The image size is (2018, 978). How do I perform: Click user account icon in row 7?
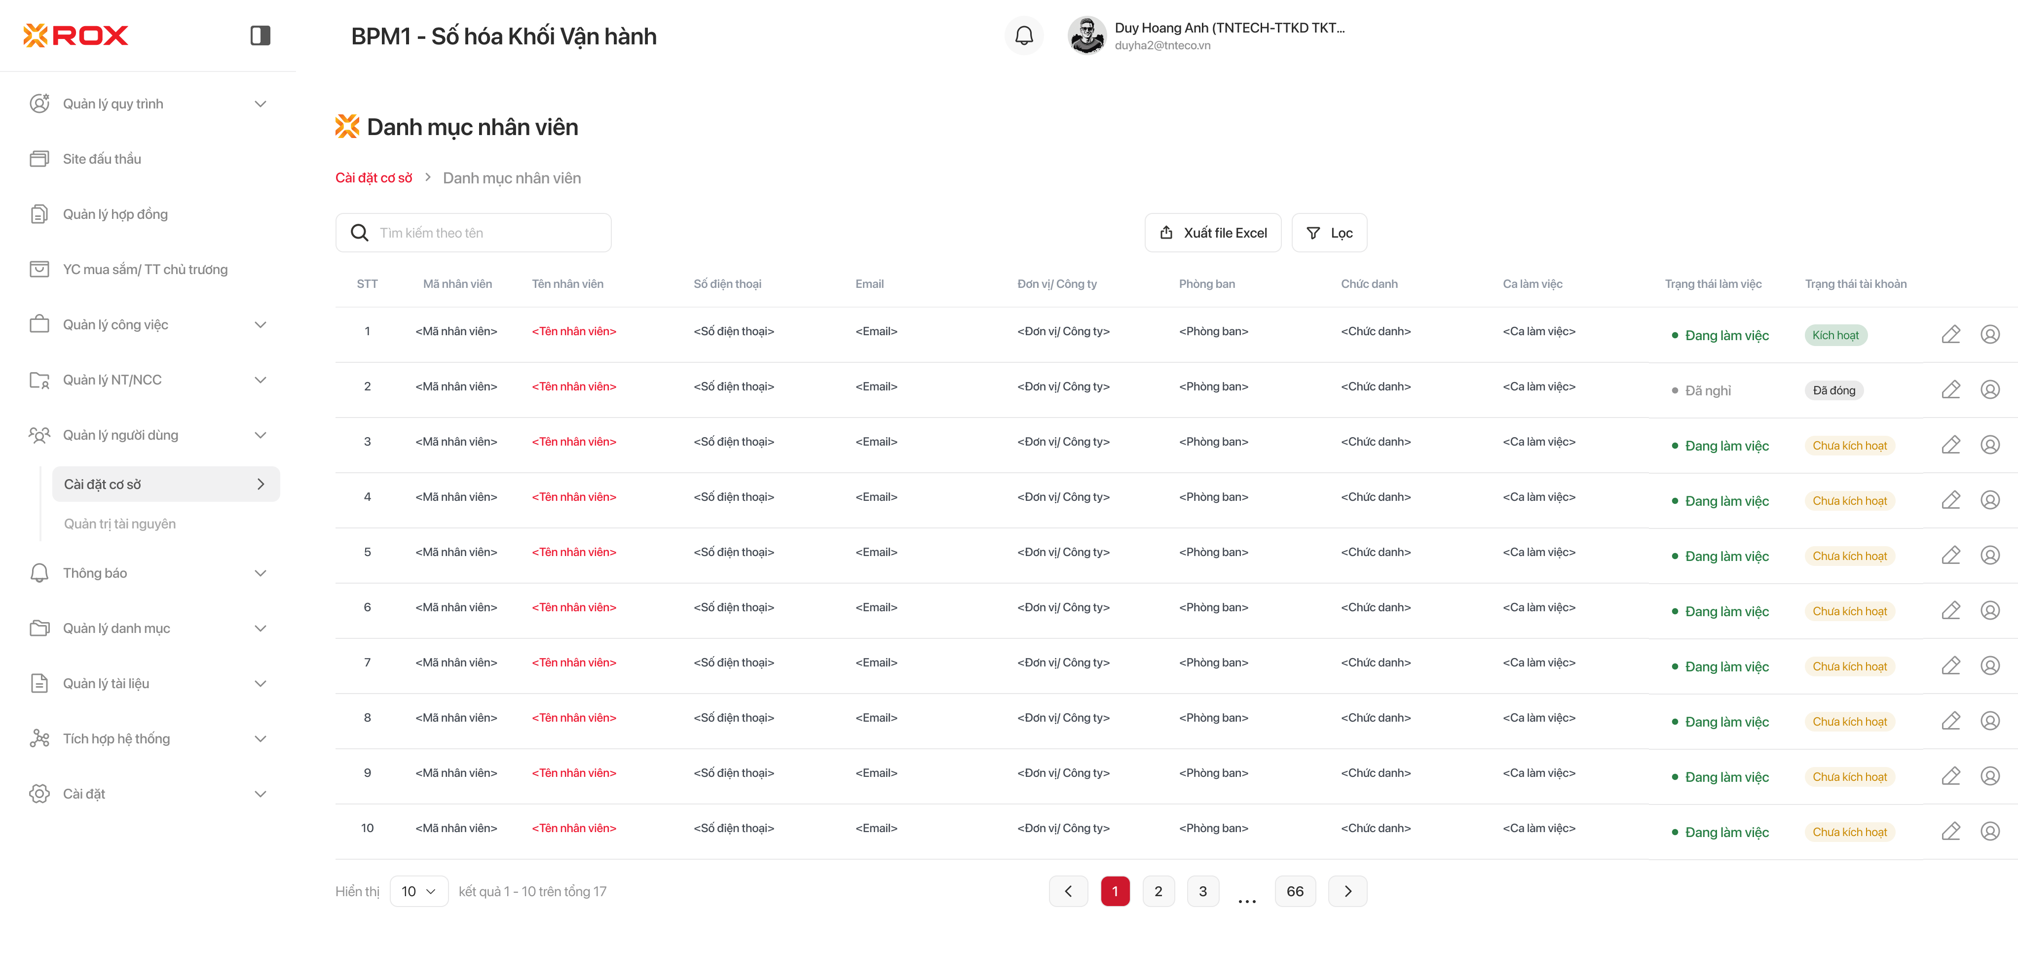pyautogui.click(x=1990, y=666)
